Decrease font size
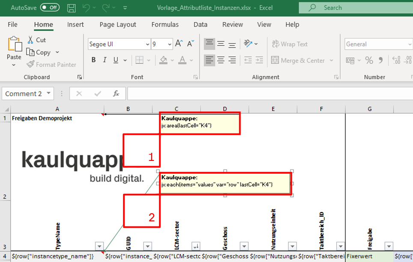The image size is (413, 262). pyautogui.click(x=190, y=44)
